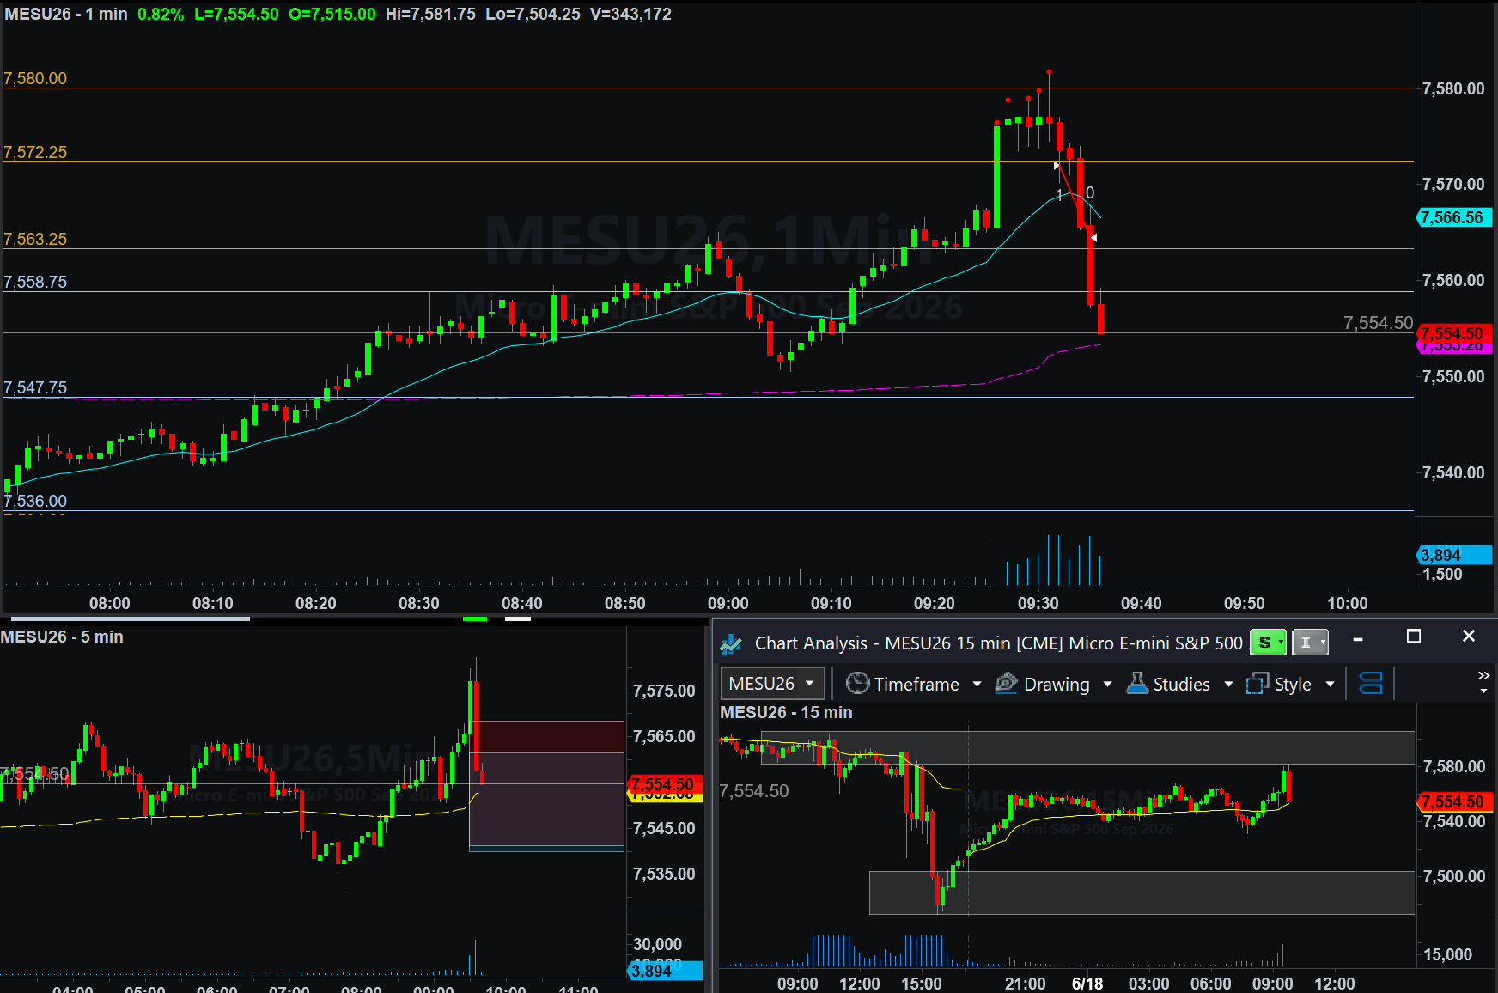Click the red 7,554.50 tag on 5 min axis

pos(666,783)
